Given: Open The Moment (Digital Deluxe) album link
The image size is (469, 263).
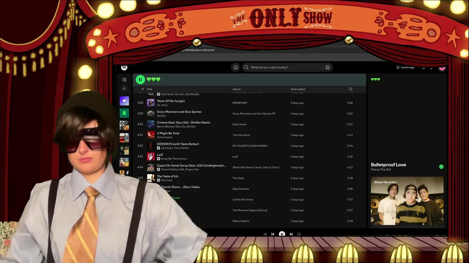Looking at the screenshot, I should tap(250, 210).
